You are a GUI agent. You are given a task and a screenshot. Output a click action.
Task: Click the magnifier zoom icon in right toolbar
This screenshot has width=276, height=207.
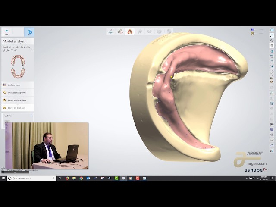tap(272, 82)
